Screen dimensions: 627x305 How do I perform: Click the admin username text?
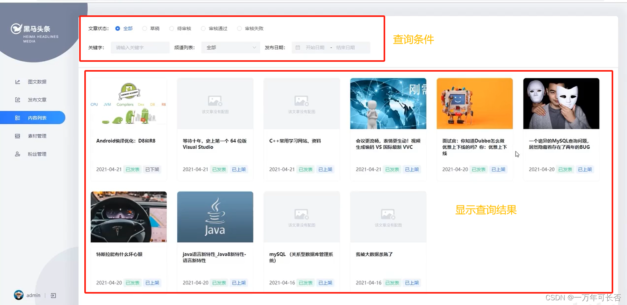33,296
